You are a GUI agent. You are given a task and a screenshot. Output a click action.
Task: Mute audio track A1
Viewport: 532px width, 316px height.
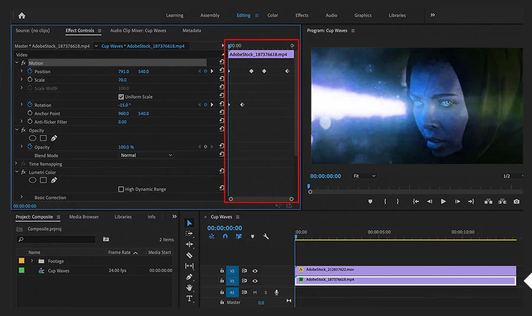tap(255, 292)
